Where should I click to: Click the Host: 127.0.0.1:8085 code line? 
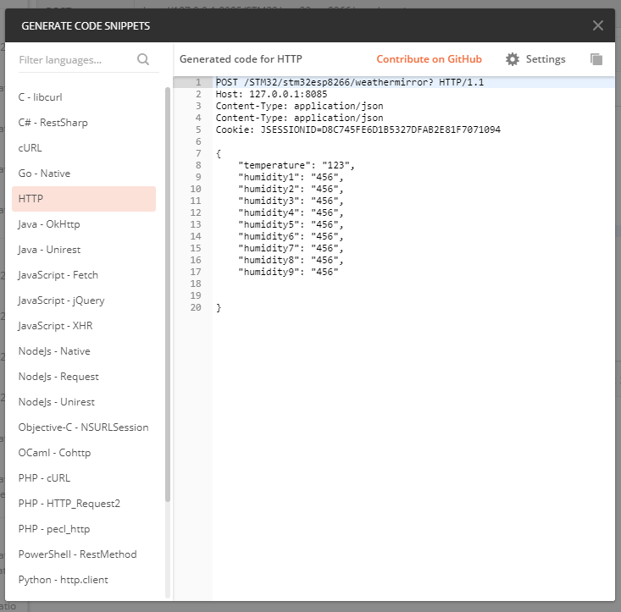271,94
